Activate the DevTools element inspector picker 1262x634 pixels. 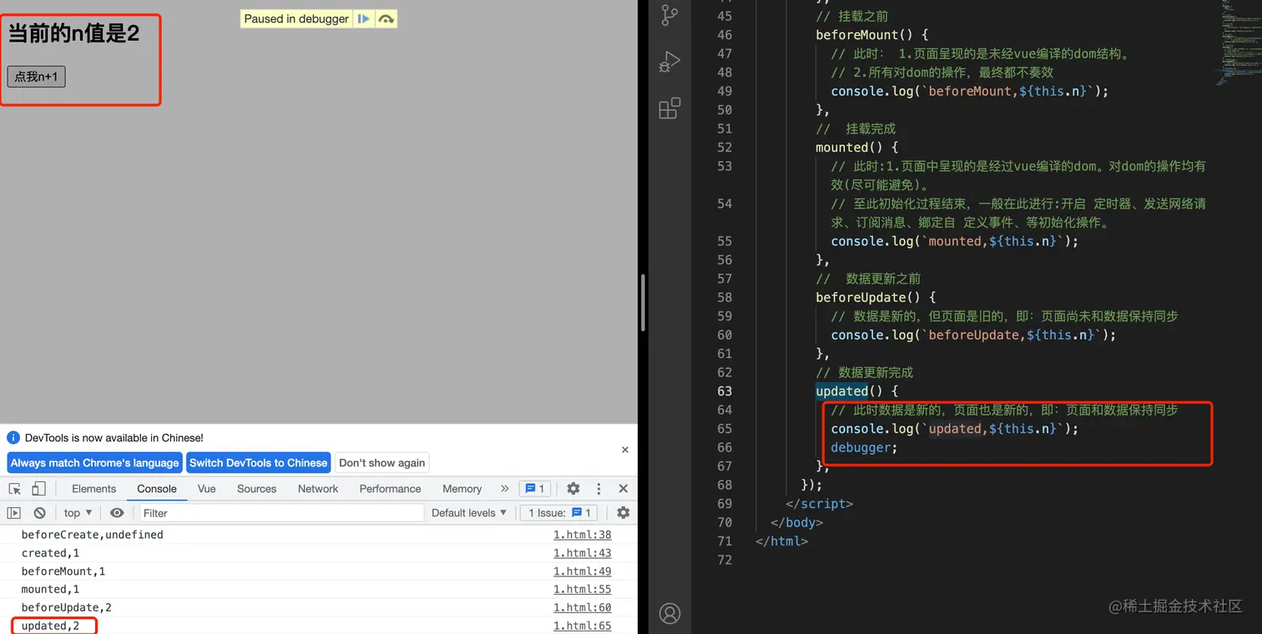coord(15,489)
